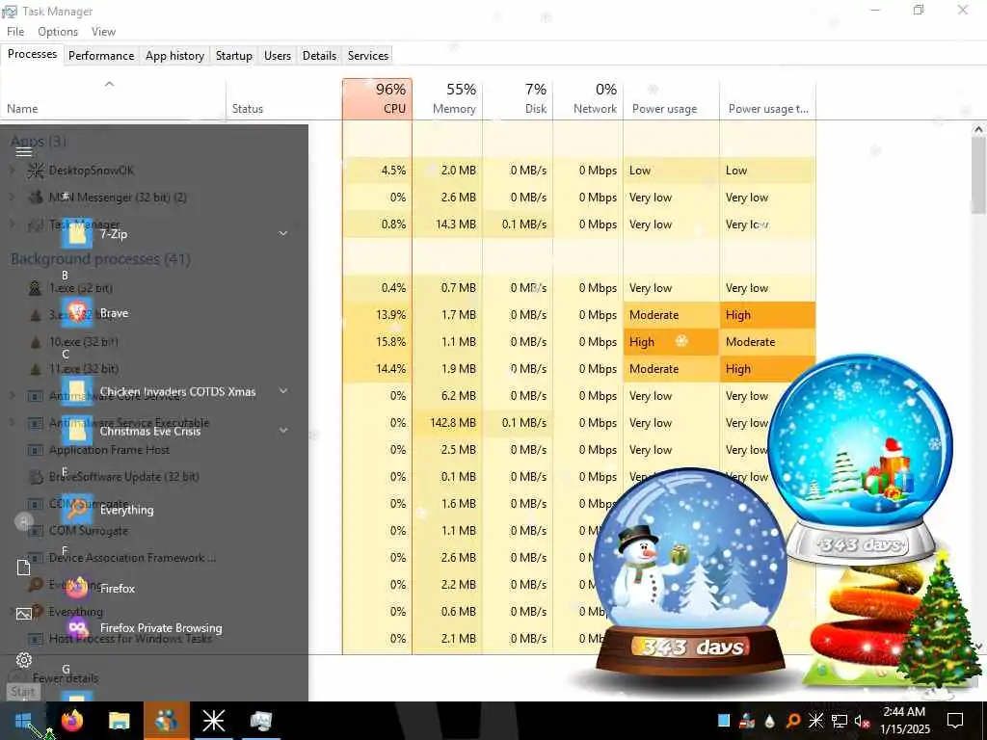Sort processes by the Memory column
The height and width of the screenshot is (740, 987).
447,99
